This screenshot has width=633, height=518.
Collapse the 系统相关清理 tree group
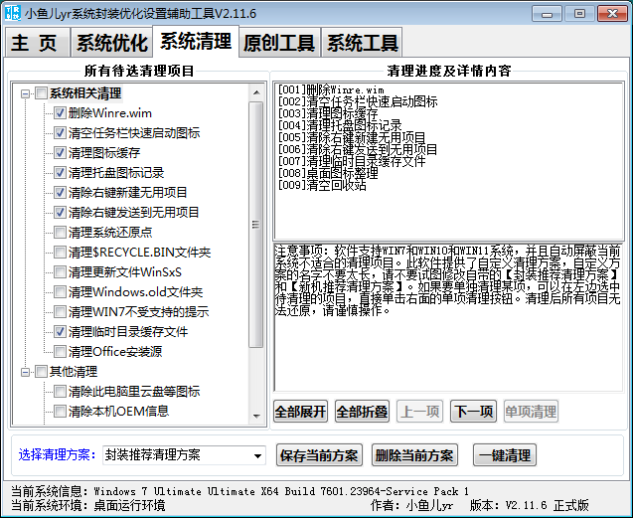coord(25,93)
